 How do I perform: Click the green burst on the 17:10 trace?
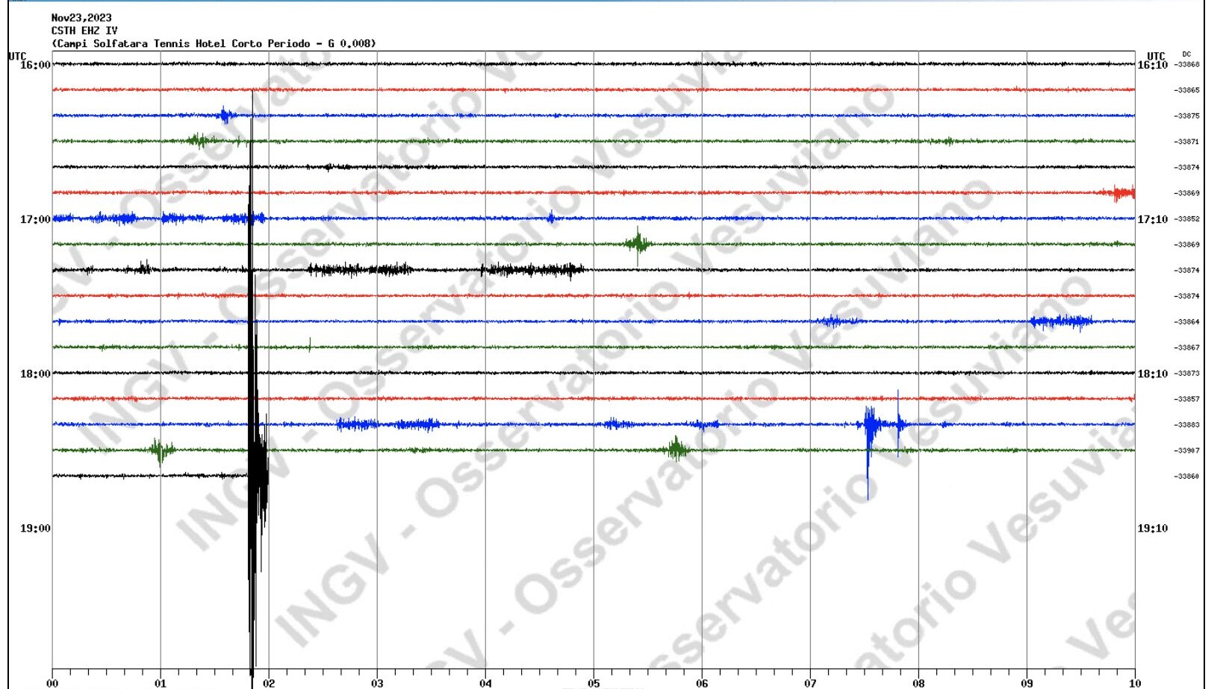click(x=638, y=242)
